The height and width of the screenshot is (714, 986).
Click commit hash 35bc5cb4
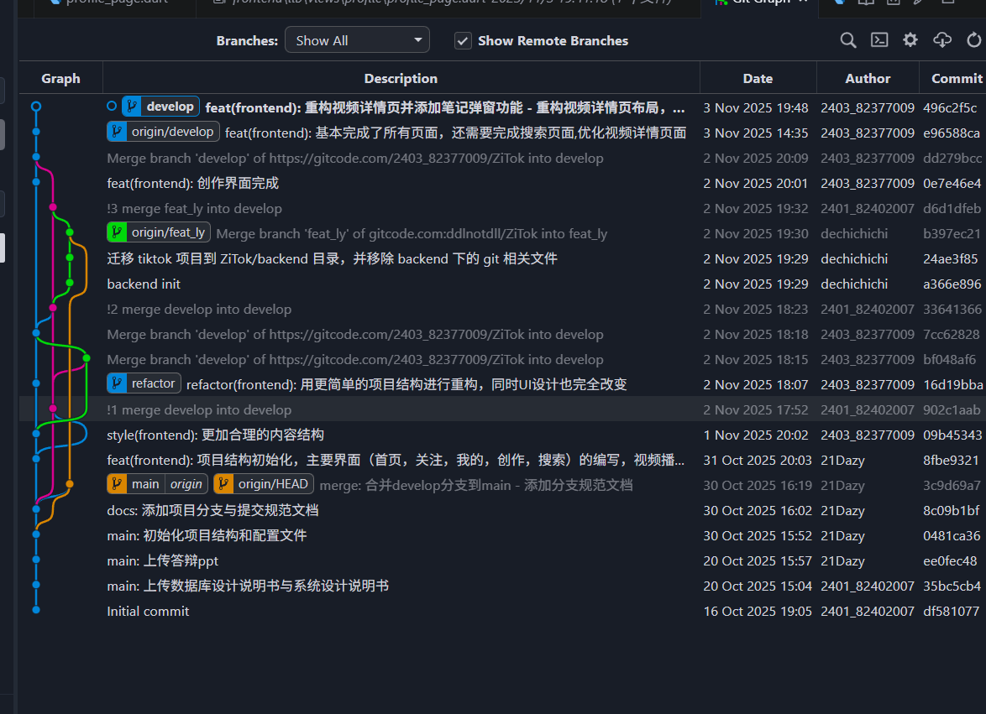[952, 586]
